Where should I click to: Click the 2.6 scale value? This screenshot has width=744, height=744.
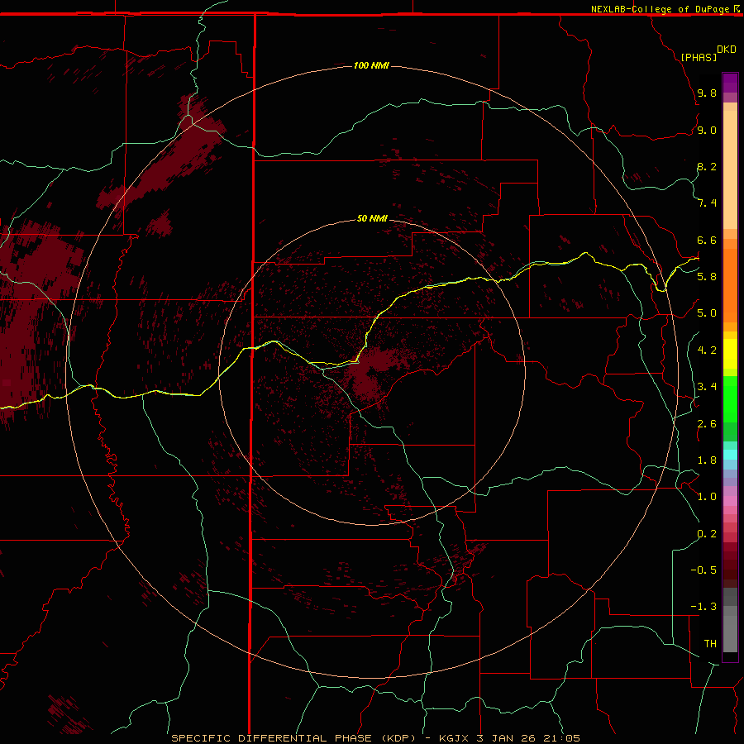click(707, 423)
